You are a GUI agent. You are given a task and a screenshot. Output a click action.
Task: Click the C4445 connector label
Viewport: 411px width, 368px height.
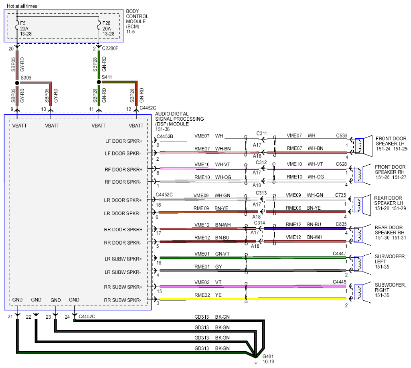340,282
